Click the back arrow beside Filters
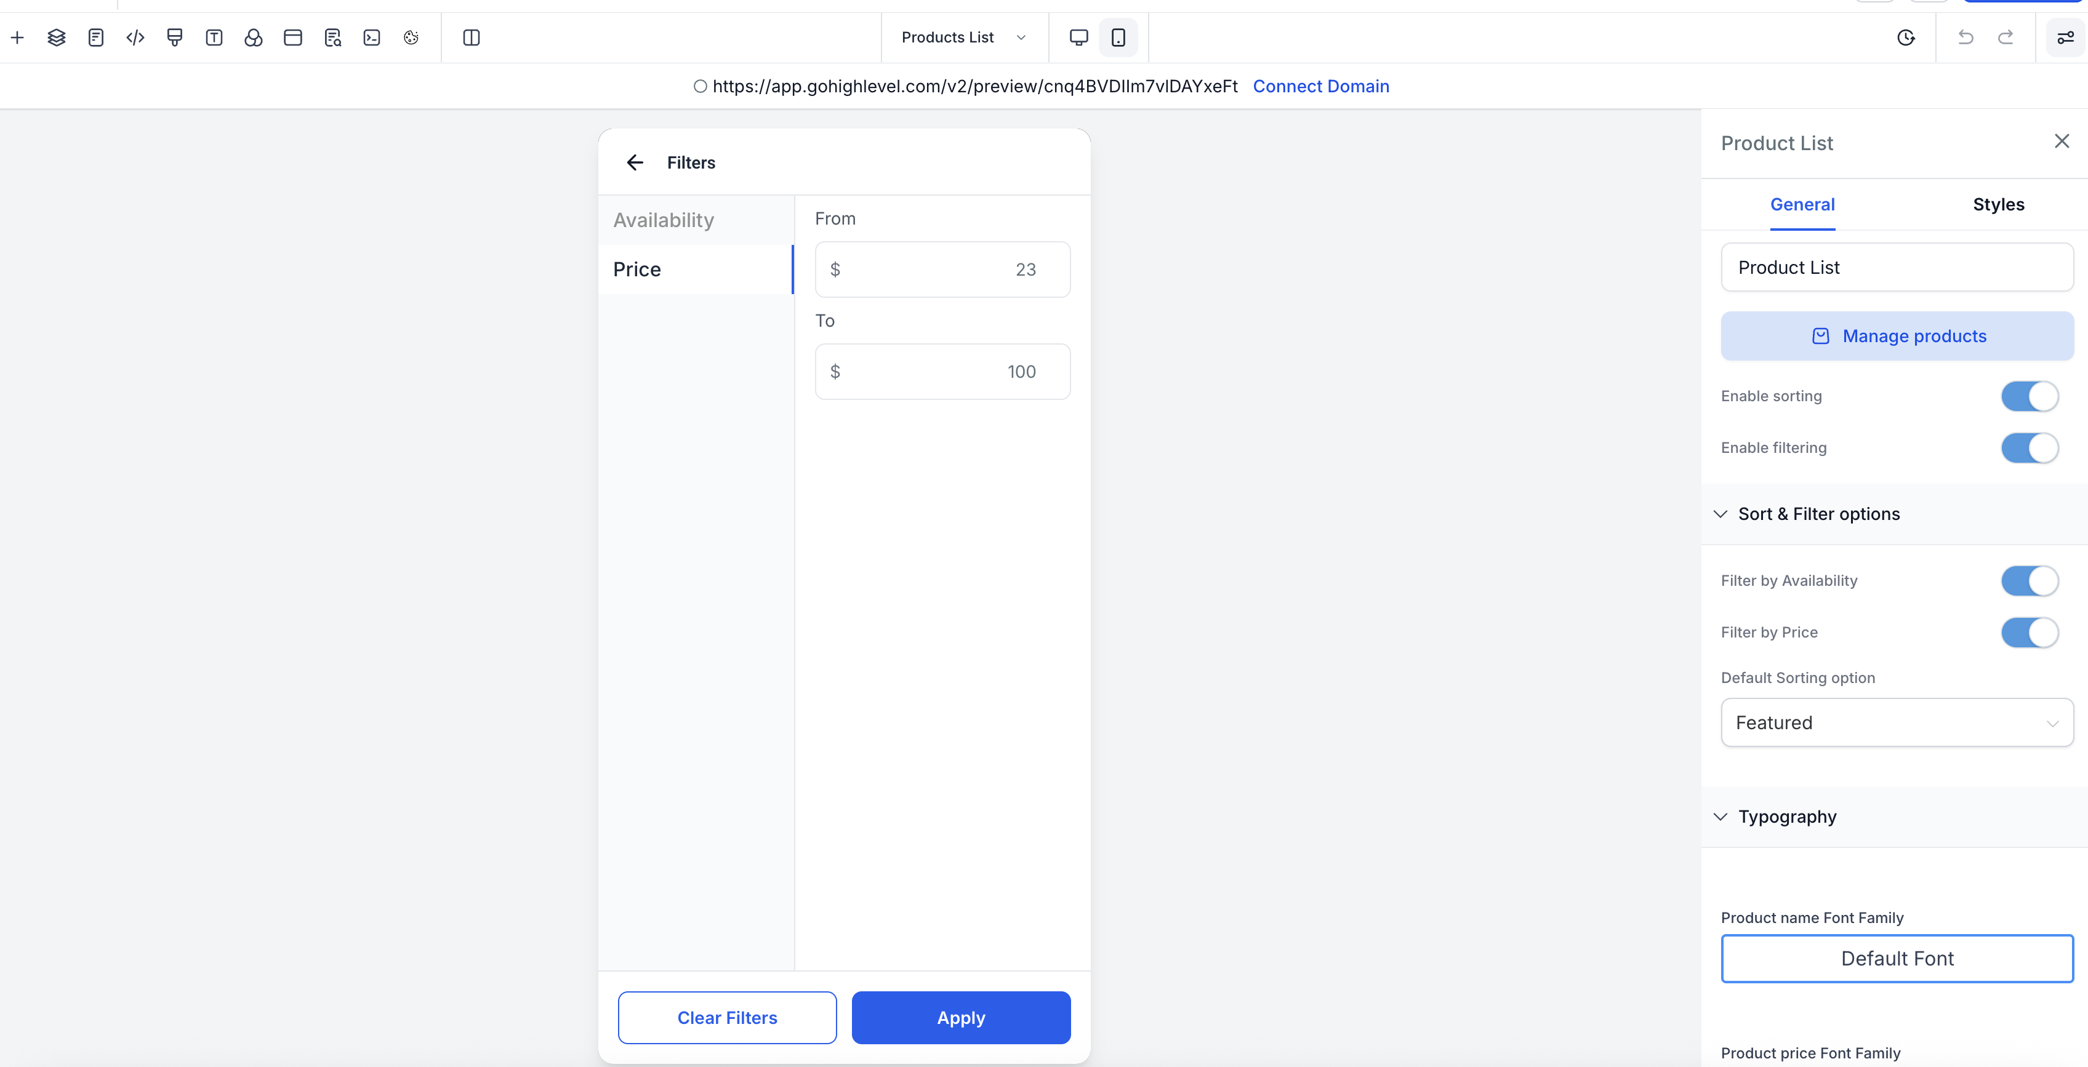 [x=635, y=163]
